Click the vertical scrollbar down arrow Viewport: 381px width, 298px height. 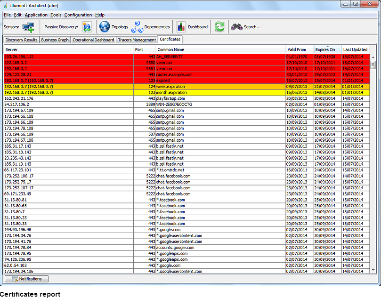[373, 270]
